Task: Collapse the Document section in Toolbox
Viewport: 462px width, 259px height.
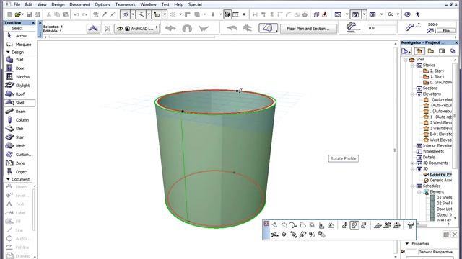Action: click(8, 179)
